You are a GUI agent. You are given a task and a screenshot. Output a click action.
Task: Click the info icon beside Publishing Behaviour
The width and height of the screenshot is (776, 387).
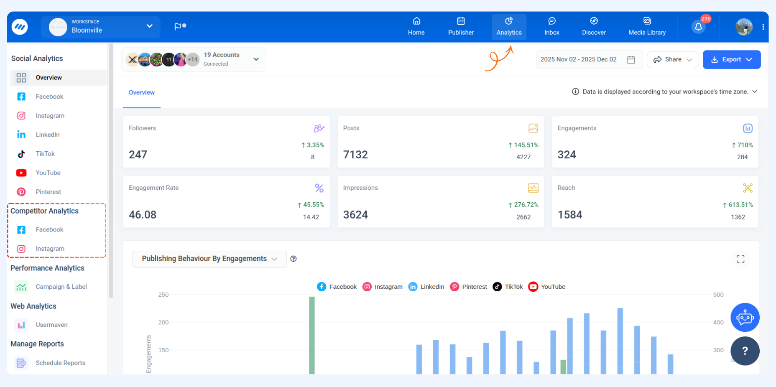[294, 259]
